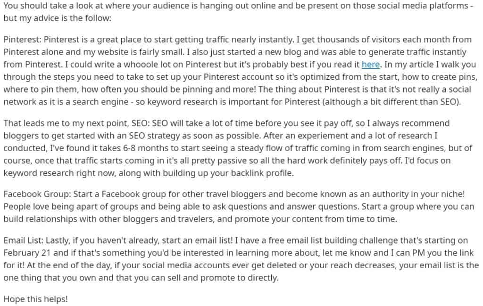Click "That leads me to my next point"
483x306 pixels.
tap(66, 123)
